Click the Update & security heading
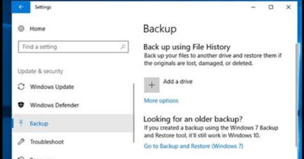304x159 pixels. tap(40, 71)
